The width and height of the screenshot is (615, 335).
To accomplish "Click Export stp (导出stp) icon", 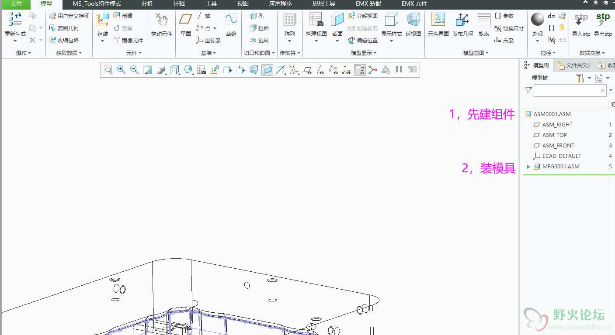I will (x=603, y=20).
